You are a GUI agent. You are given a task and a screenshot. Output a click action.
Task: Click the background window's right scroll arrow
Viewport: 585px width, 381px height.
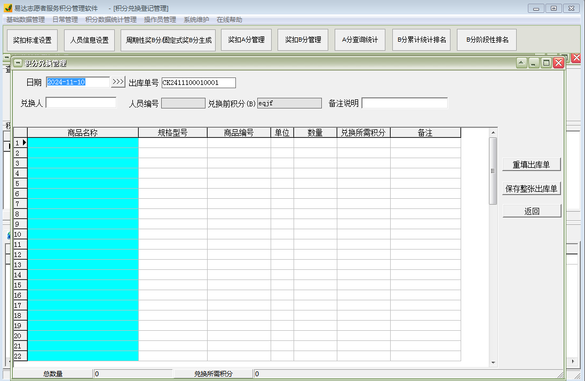[x=573, y=361]
